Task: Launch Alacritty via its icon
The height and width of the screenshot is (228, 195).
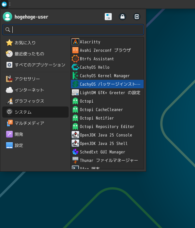Action: click(75, 42)
